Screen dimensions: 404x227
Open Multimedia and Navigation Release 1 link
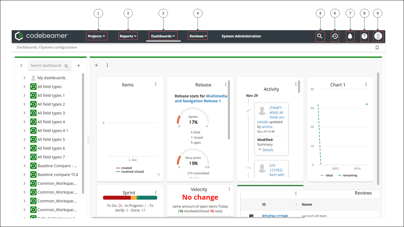[x=201, y=98]
